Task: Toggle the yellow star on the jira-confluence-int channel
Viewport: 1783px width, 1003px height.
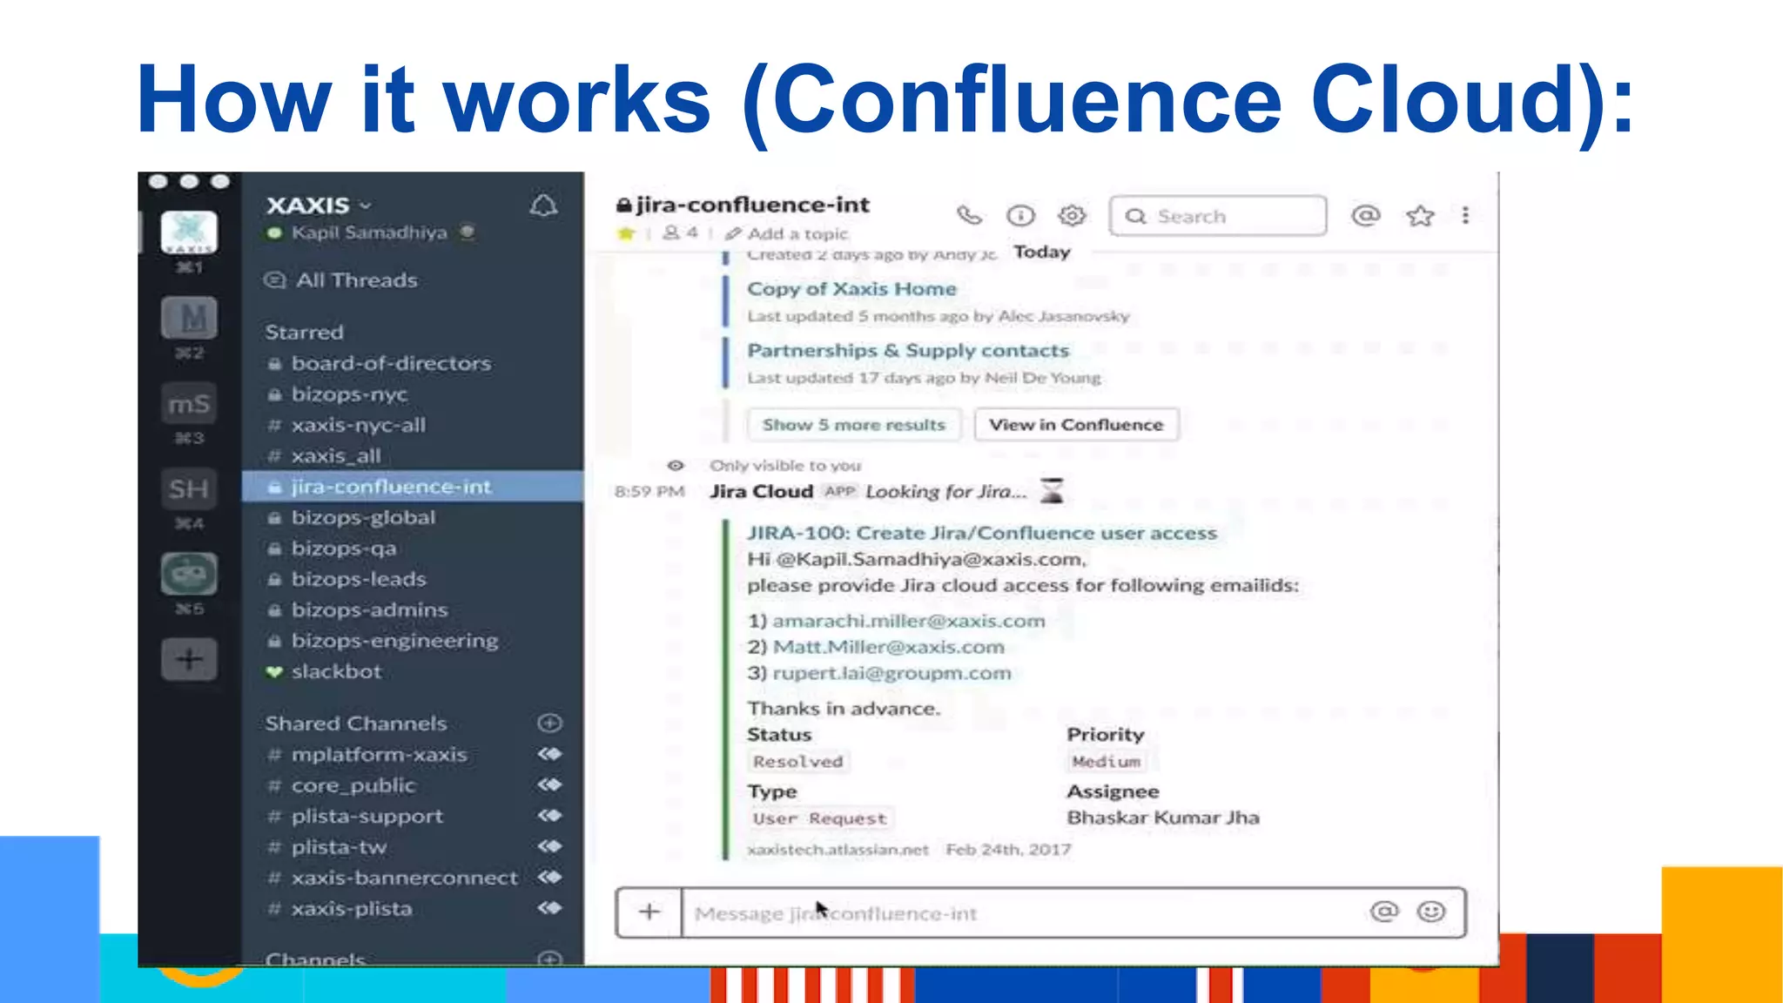Action: tap(626, 233)
